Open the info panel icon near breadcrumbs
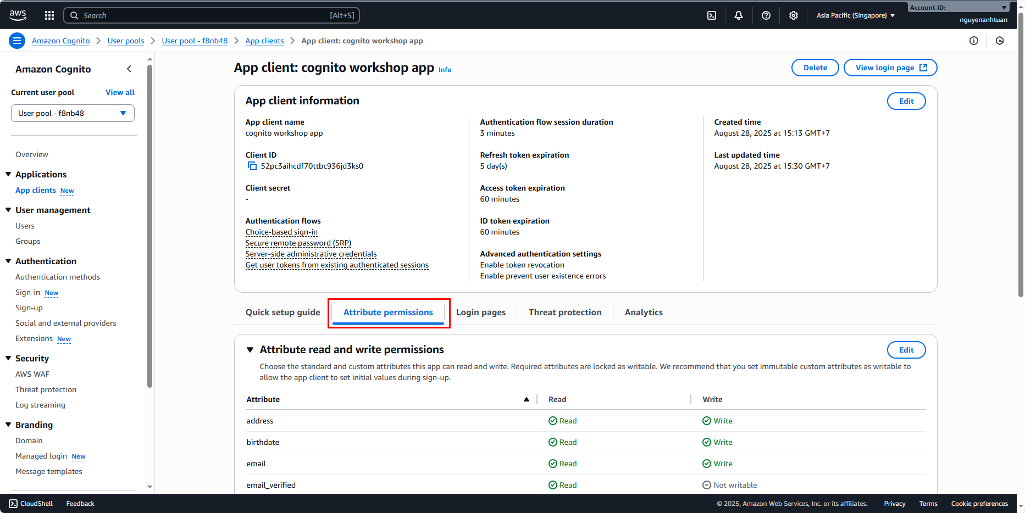Viewport: 1025px width, 513px height. (974, 41)
